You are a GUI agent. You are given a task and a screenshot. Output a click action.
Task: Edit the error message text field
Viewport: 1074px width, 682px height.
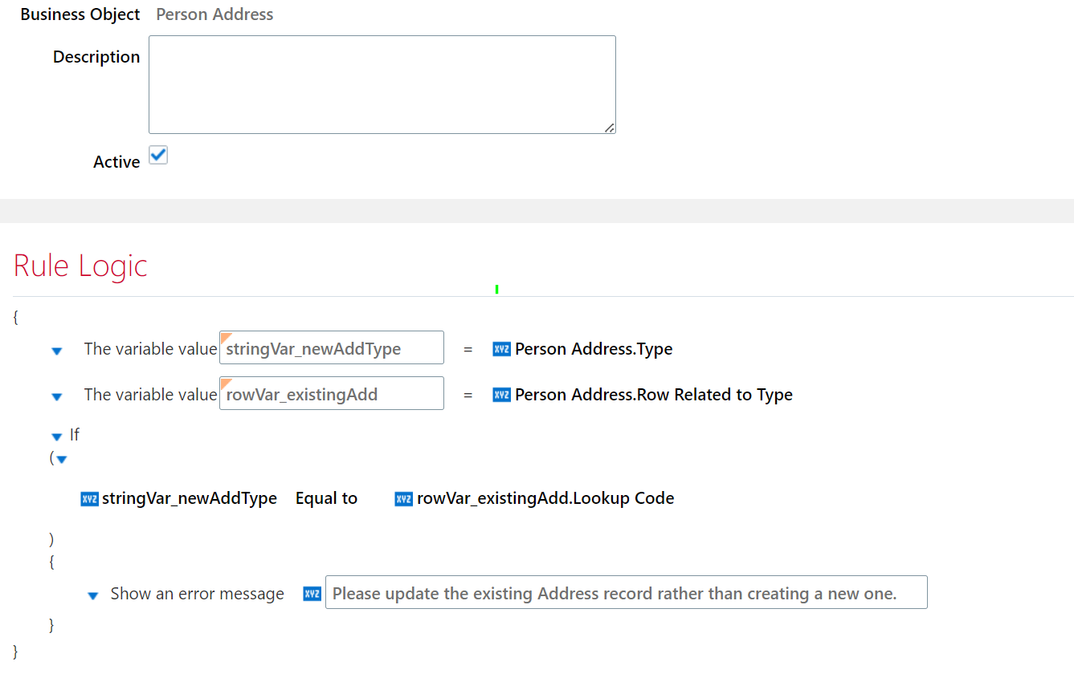point(627,592)
